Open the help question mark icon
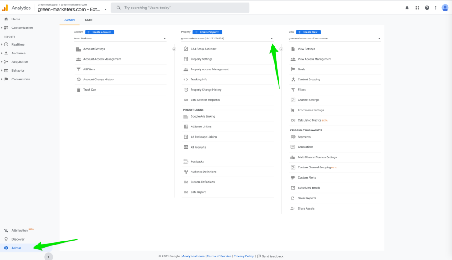Viewport: 452px width, 260px height. click(x=426, y=8)
